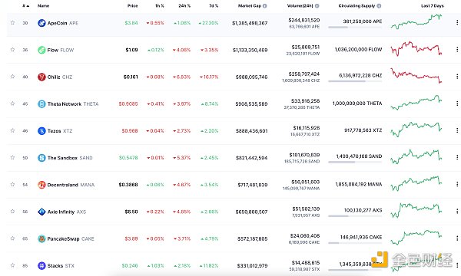Click the Theta Network 7-day sparkline chart
This screenshot has height=276, width=461.
(x=416, y=103)
